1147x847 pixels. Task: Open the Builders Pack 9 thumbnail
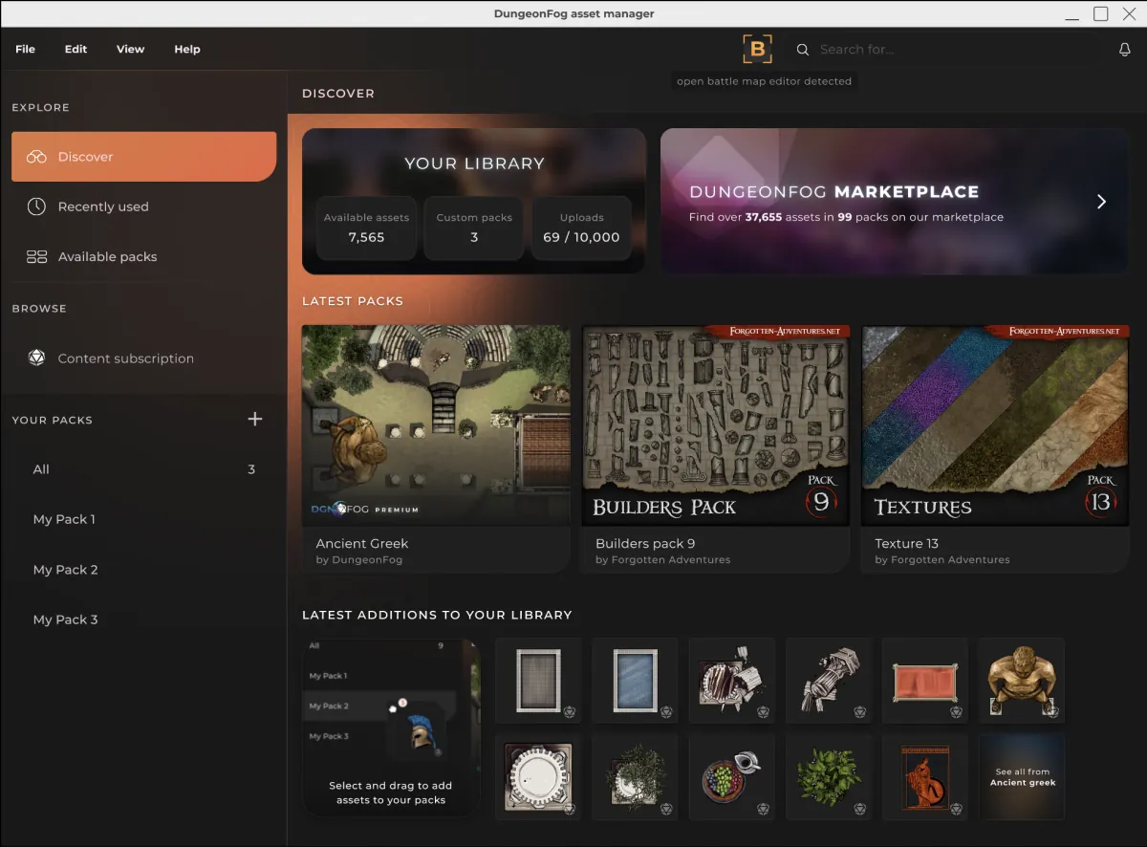click(715, 424)
